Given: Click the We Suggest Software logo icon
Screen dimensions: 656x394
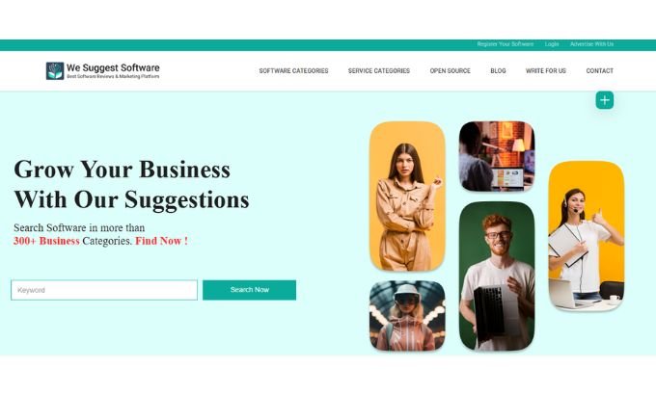Looking at the screenshot, I should coord(55,71).
